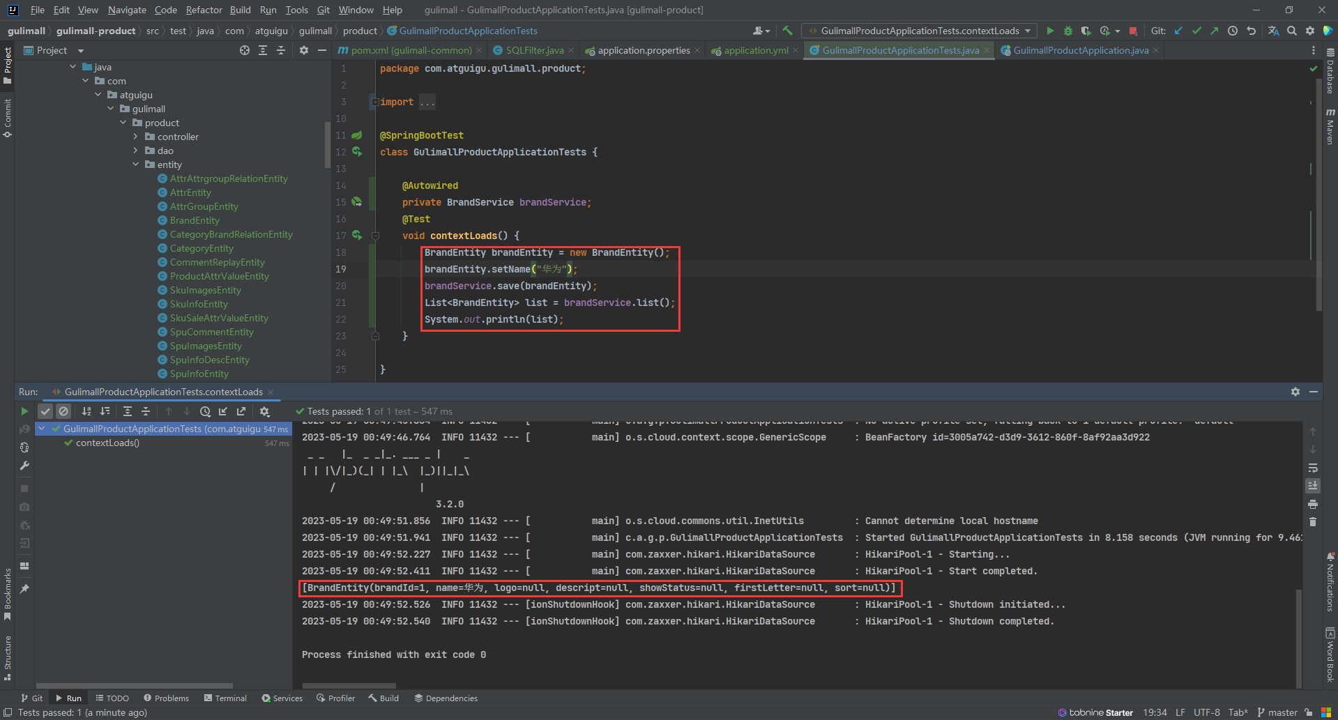This screenshot has width=1338, height=720.
Task: Collapse the entity package in project tree
Action: click(x=136, y=164)
